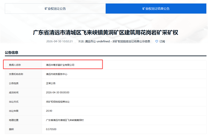Viewport: 208px width, 136px height.
Task: Select value 2026-04-30 00:00:00
Action: [58, 93]
